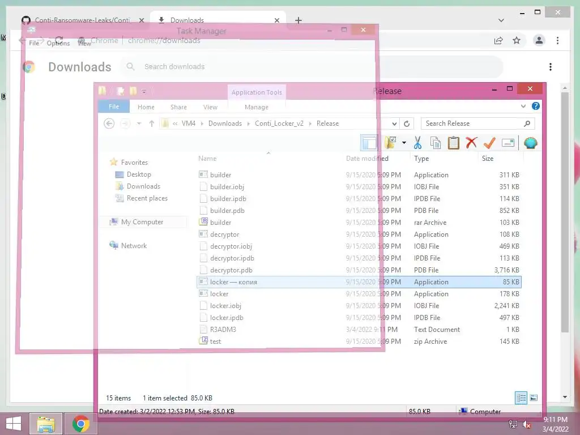
Task: Click Chrome's share page icon
Action: coord(498,41)
